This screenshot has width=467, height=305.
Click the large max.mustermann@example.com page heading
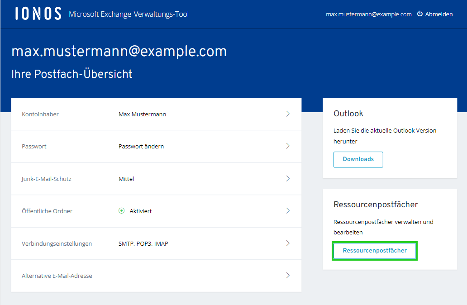click(119, 51)
